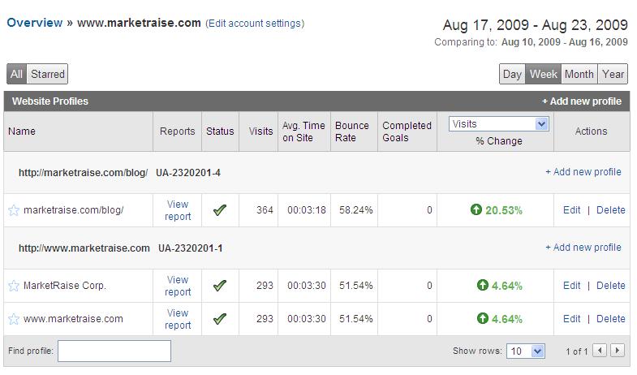Star the MarketRaise Corp. profile
The height and width of the screenshot is (375, 637).
coord(14,286)
